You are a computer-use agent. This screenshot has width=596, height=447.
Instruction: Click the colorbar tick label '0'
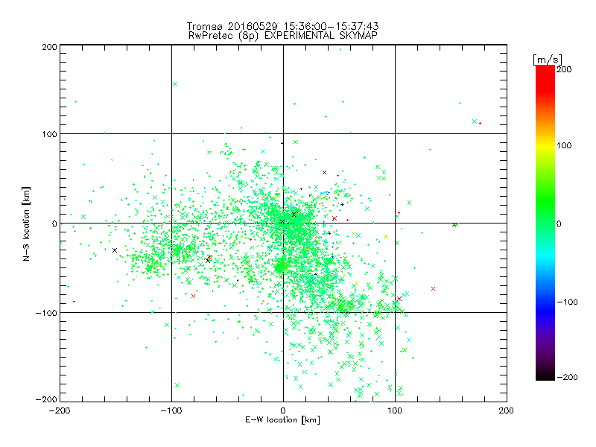(x=559, y=223)
